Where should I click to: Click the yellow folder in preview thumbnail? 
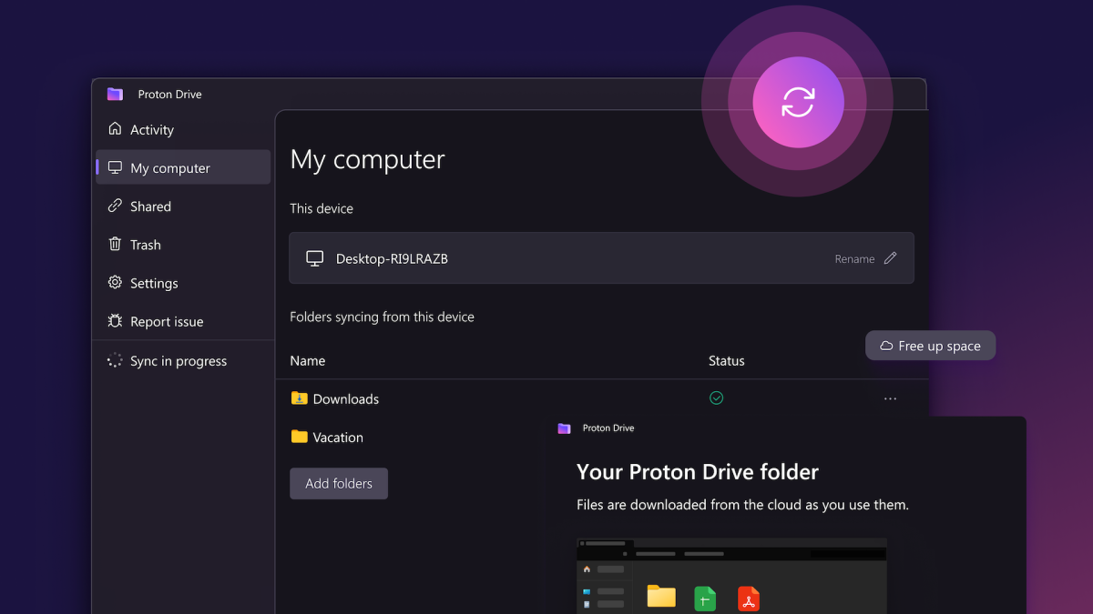pos(661,597)
